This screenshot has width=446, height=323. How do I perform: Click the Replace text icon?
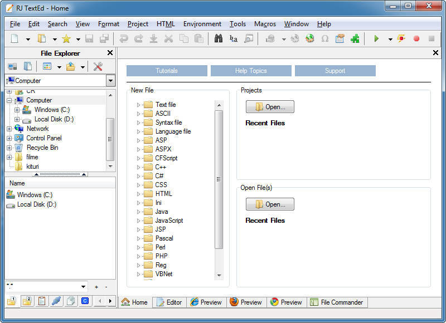(x=233, y=38)
